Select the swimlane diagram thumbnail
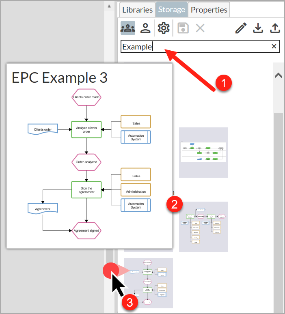Screen dimensions: 285x314 203,152
